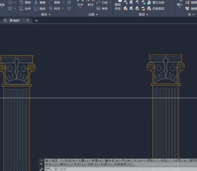Open a new drawing tab with plus

click(x=36, y=21)
